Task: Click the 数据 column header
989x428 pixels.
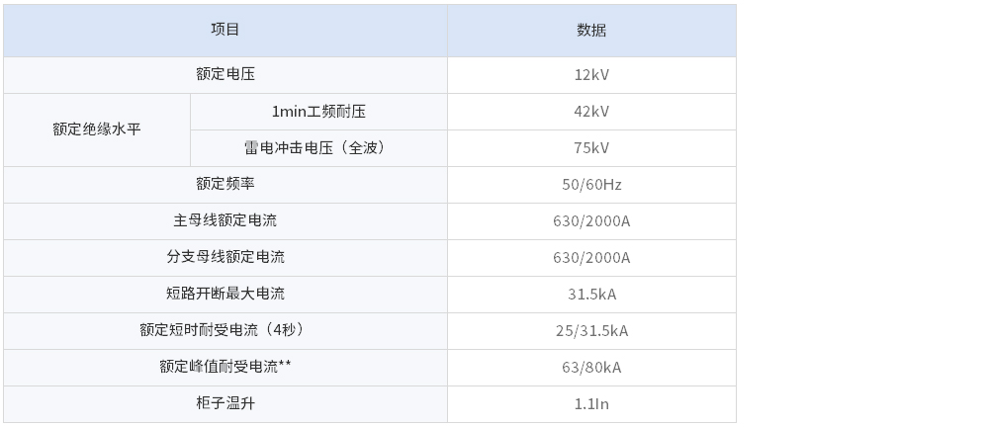Action: coord(591,31)
